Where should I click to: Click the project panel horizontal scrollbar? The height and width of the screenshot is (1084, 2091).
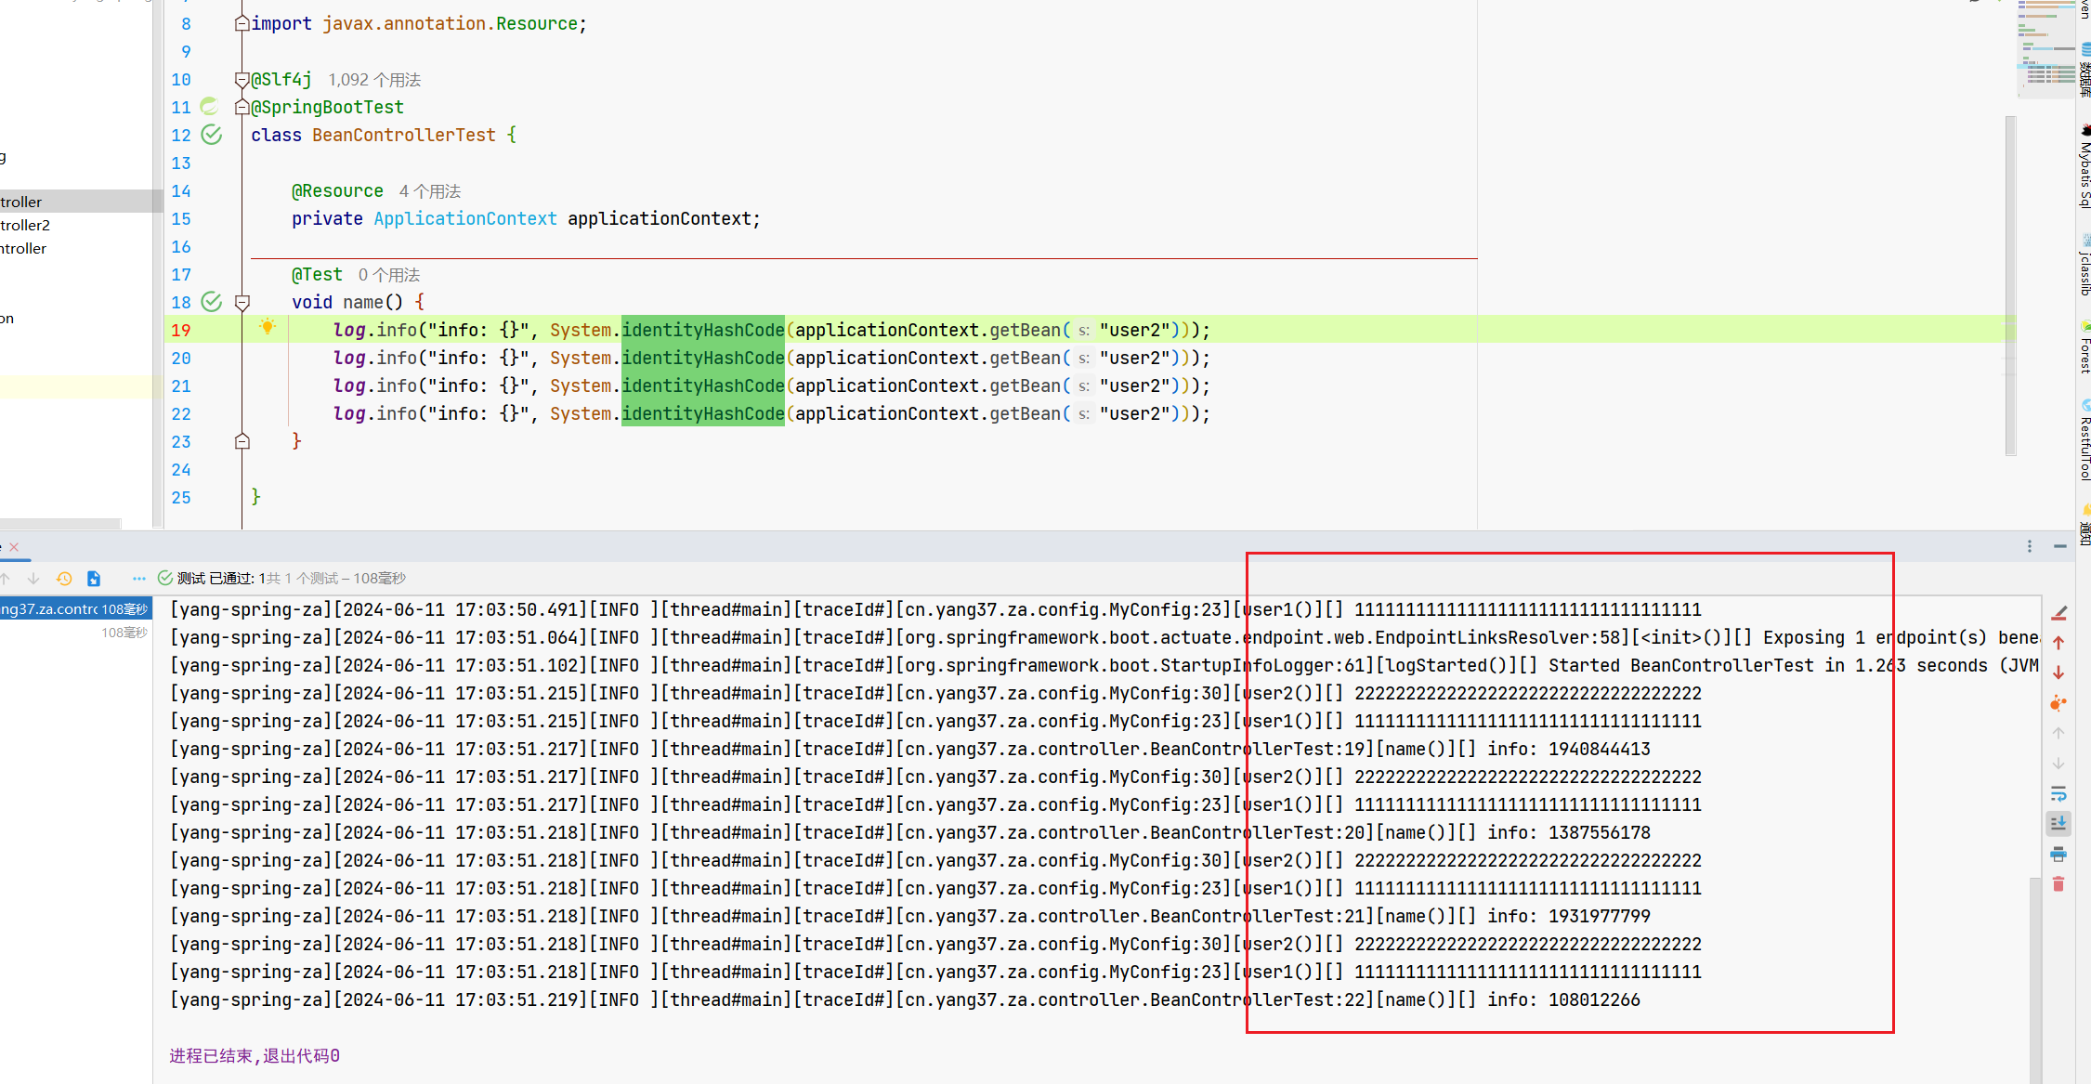(60, 524)
